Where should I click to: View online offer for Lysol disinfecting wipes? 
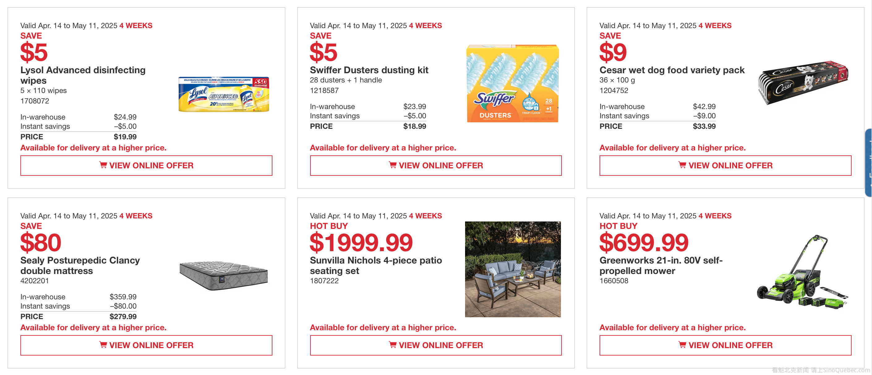(146, 165)
